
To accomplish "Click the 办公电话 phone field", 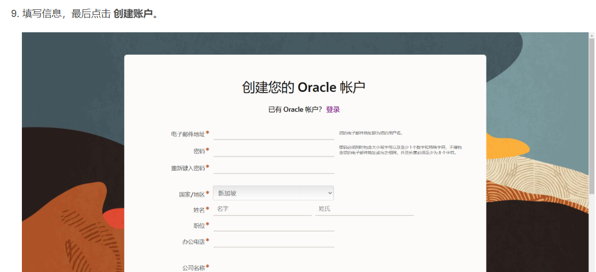I will (274, 241).
